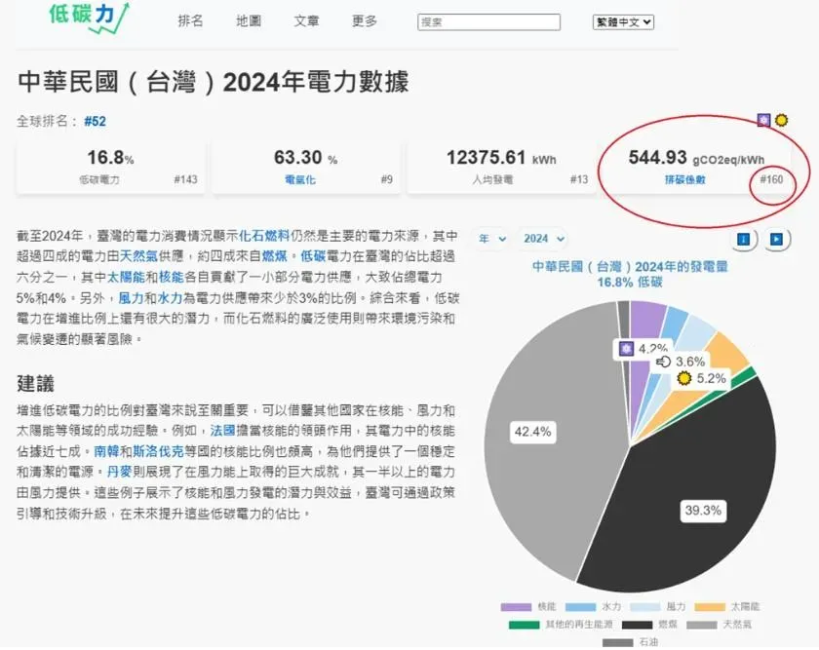Toggle the 太陽能 legend swatch
Image resolution: width=819 pixels, height=650 pixels.
click(x=710, y=607)
